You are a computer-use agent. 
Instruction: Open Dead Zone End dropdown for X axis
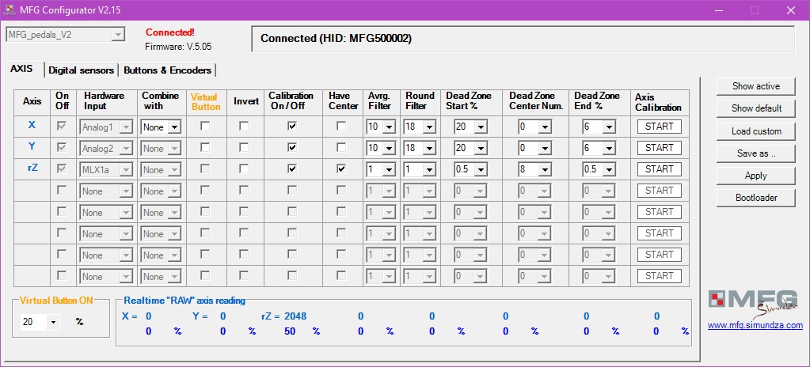599,127
